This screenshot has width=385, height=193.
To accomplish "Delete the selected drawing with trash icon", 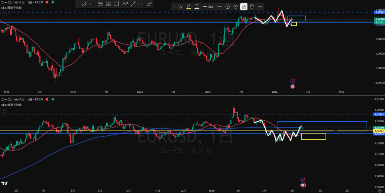I will pyautogui.click(x=252, y=7).
